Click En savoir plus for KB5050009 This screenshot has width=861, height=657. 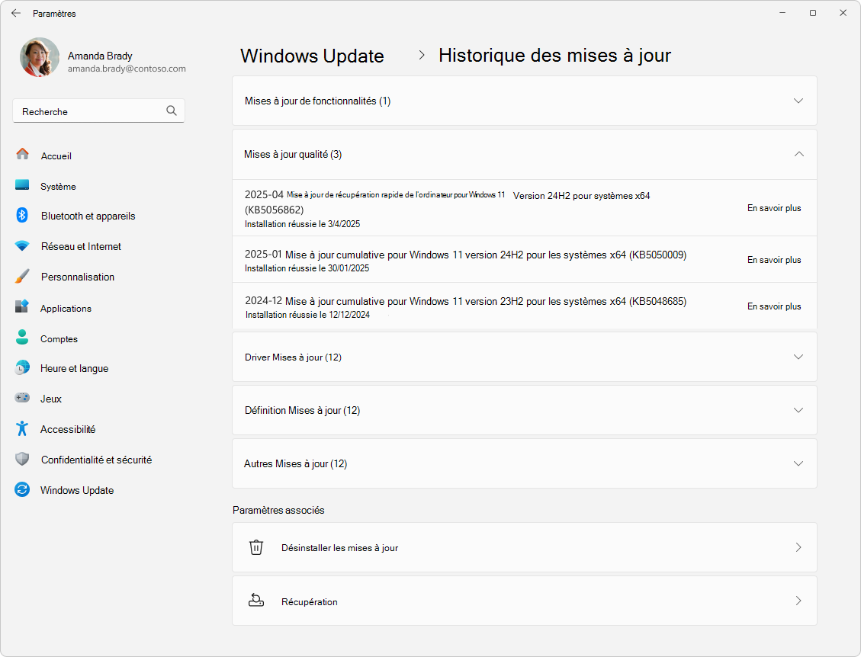[774, 260]
